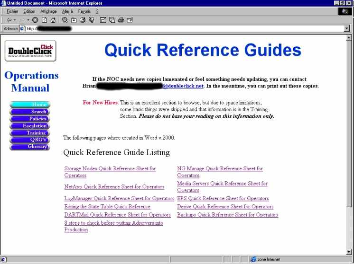Open the Mail toolbar icon
The image size is (354, 264).
pos(112,20)
